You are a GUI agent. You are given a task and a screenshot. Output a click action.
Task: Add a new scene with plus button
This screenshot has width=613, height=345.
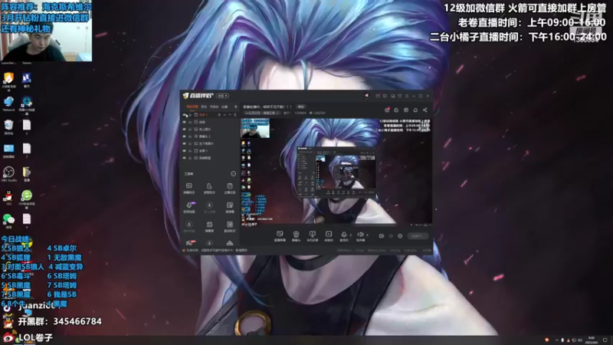[x=236, y=107]
